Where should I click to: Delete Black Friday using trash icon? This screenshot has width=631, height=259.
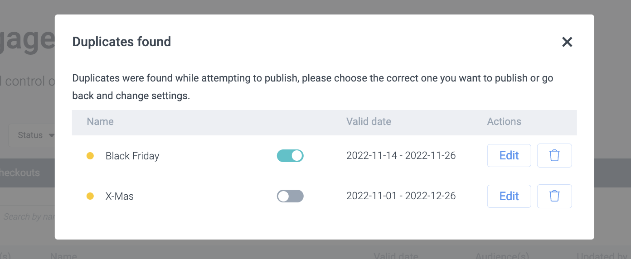[554, 156]
